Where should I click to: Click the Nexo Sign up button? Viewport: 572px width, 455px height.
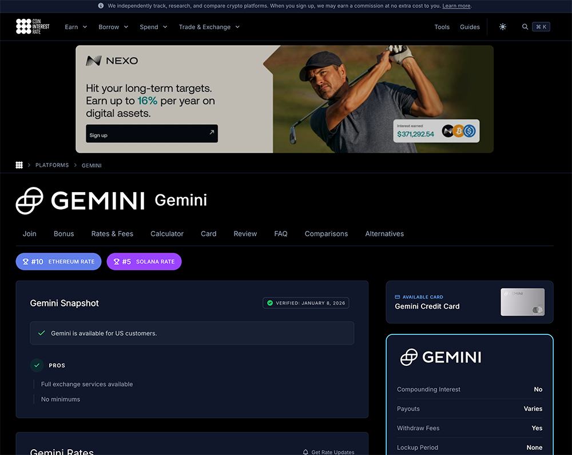click(x=152, y=133)
